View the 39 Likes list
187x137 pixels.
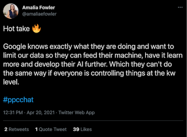pyautogui.click(x=82, y=130)
